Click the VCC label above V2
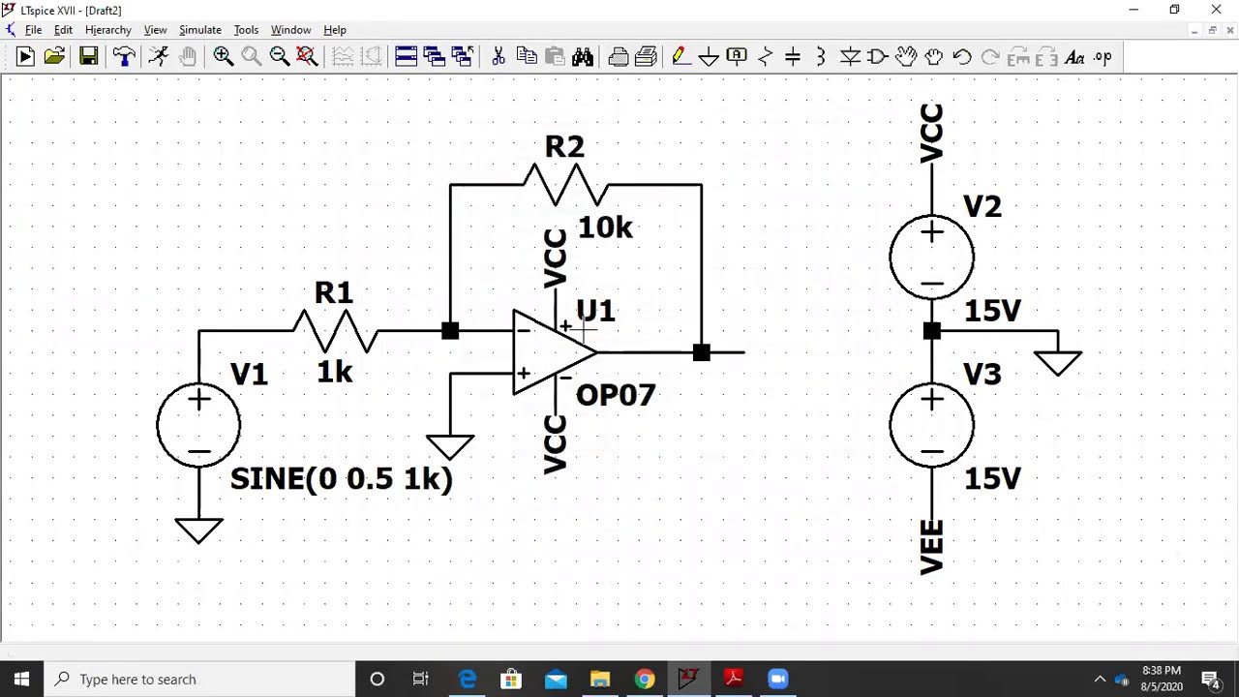 (x=931, y=133)
